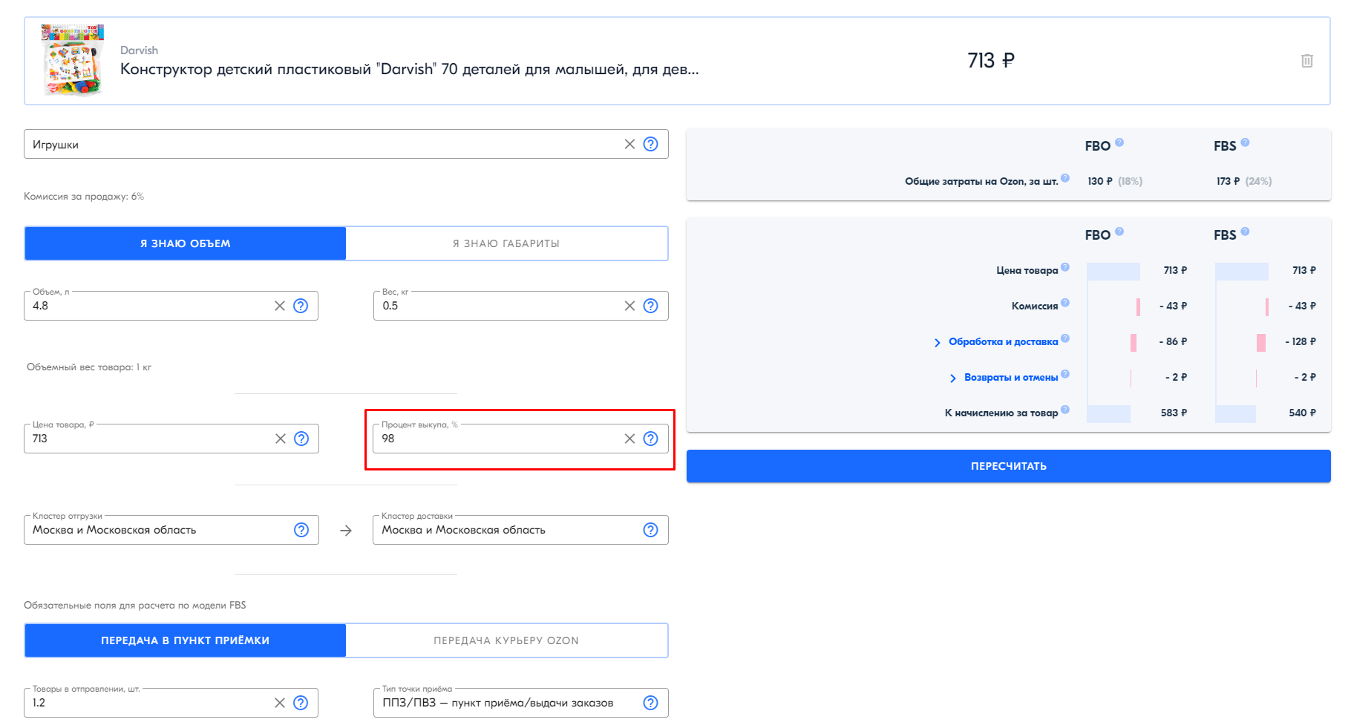Open help for Процент выкупа field
This screenshot has width=1351, height=728.
(x=650, y=439)
